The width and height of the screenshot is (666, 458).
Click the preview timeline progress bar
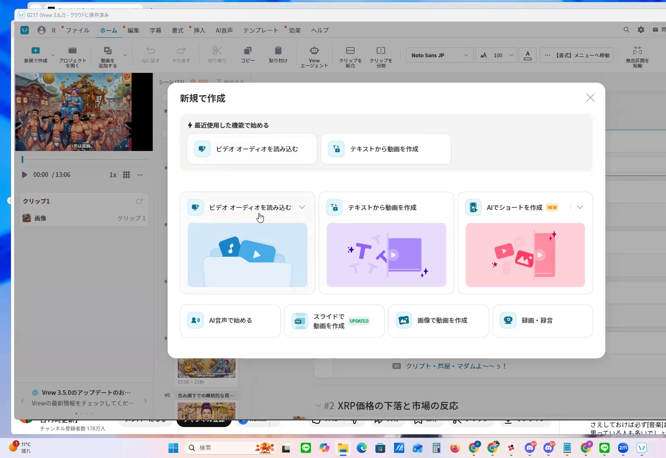click(x=85, y=159)
